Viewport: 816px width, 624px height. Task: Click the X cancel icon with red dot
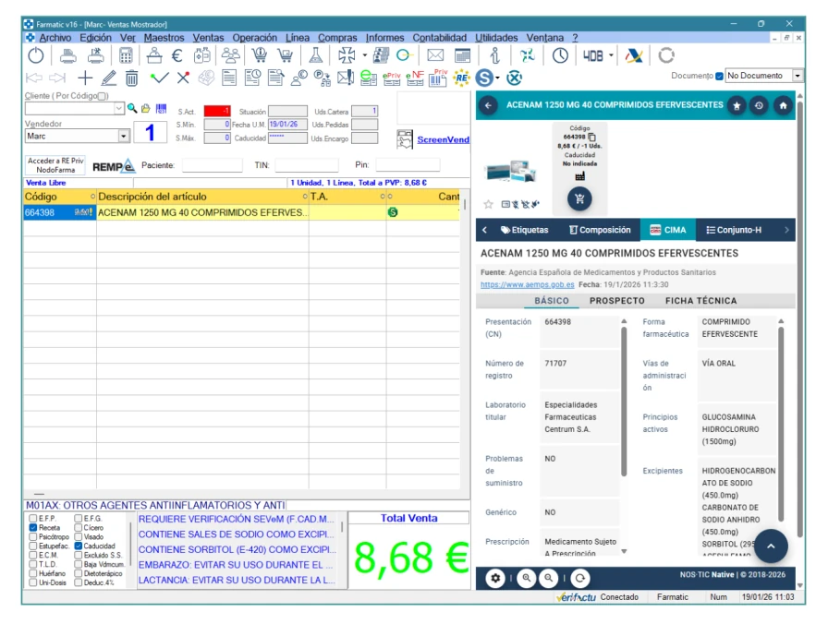pyautogui.click(x=183, y=78)
